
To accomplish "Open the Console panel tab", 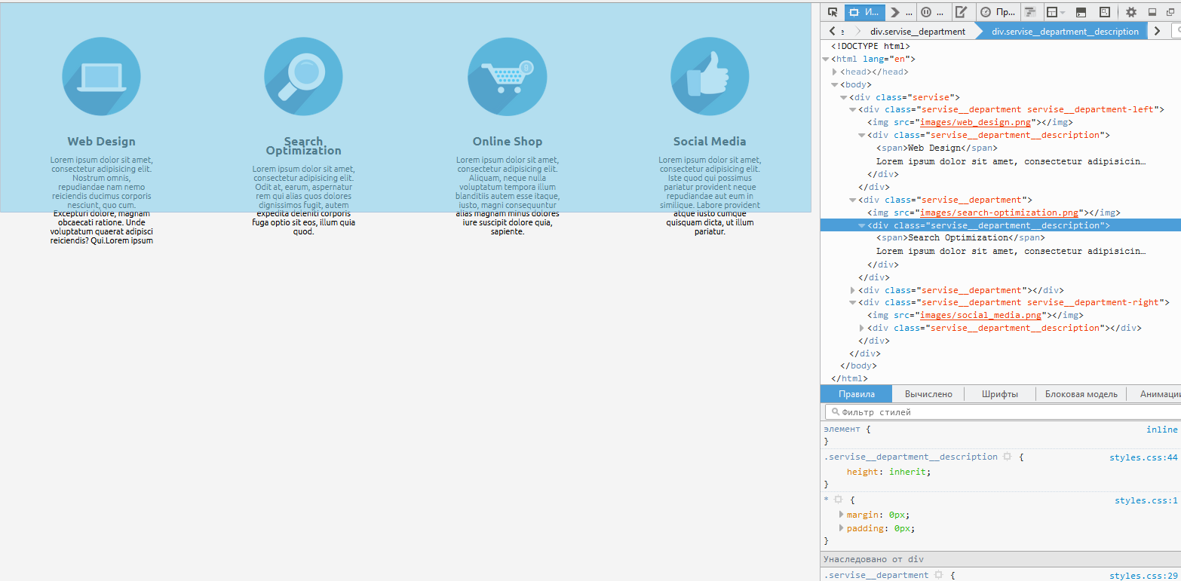I will coord(900,12).
